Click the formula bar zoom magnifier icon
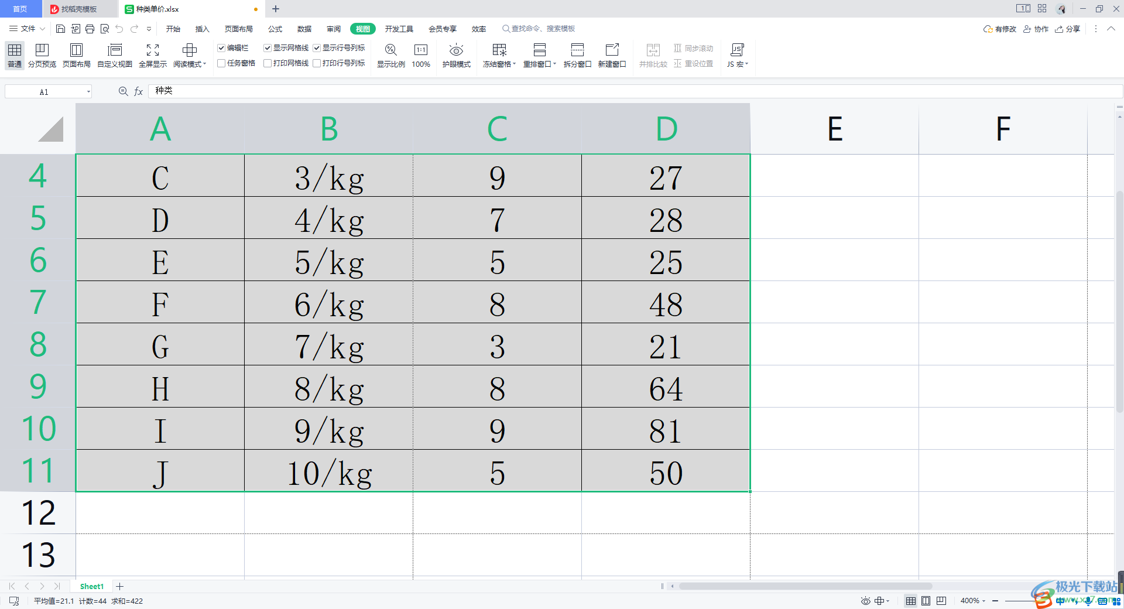Screen dimensions: 1124x609 [x=123, y=91]
